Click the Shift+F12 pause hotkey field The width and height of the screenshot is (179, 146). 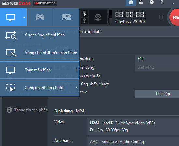tap(157, 67)
